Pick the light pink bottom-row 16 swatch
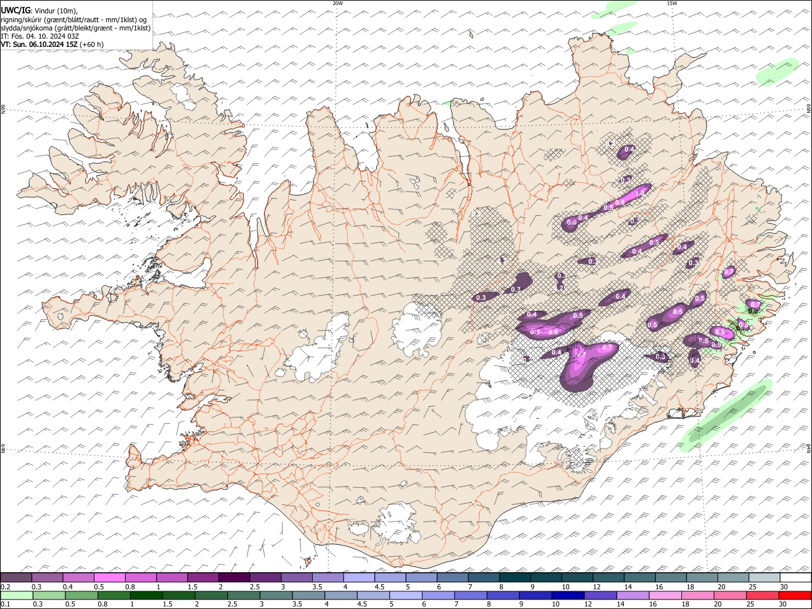This screenshot has width=812, height=609. 665,595
